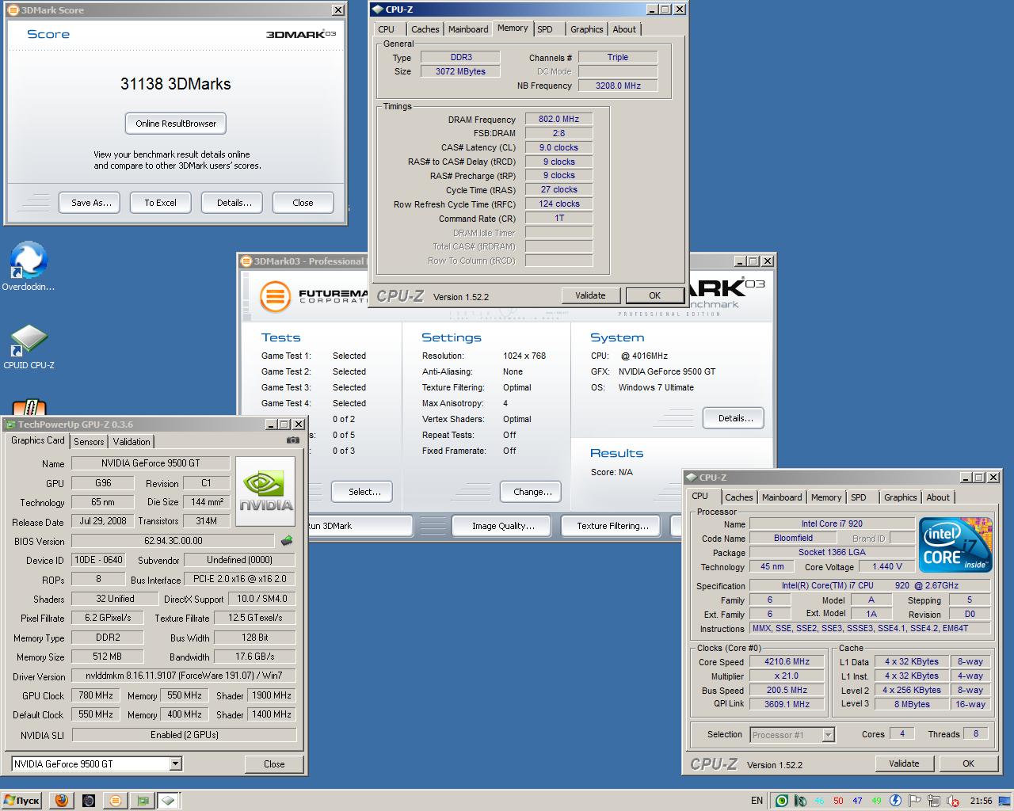Click the GPU-Z title bar icon

coord(11,425)
